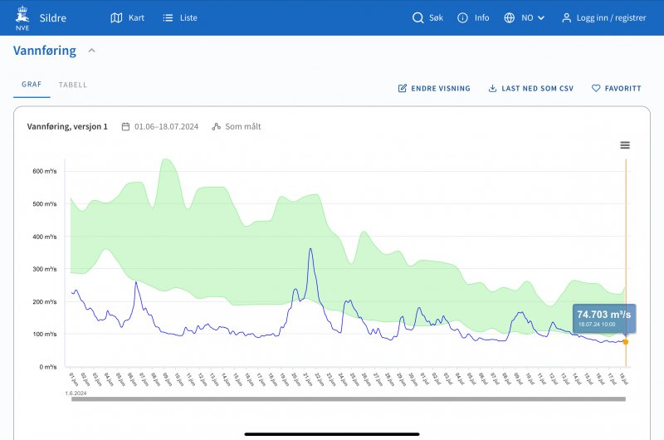The image size is (664, 440).
Task: Expand the NO language dropdown
Action: [533, 17]
